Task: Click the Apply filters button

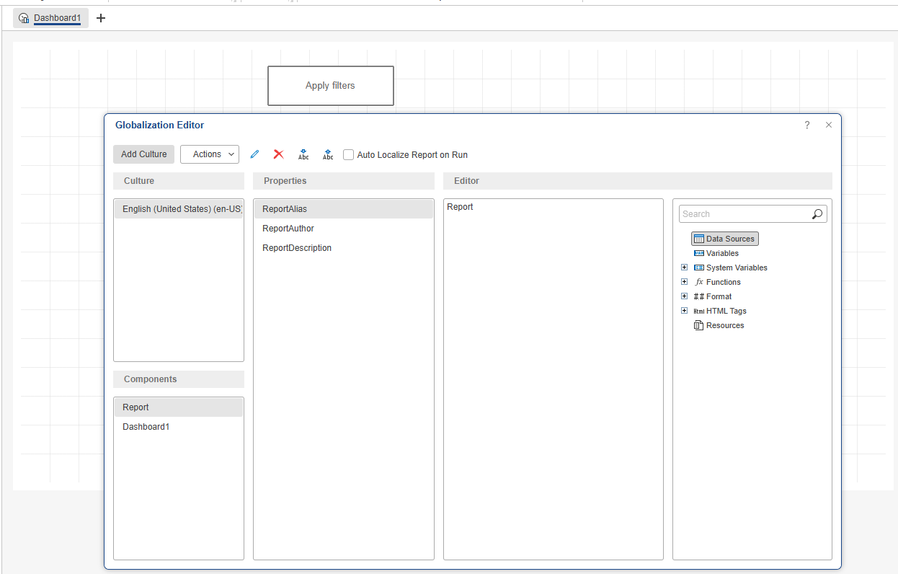Action: coord(330,86)
